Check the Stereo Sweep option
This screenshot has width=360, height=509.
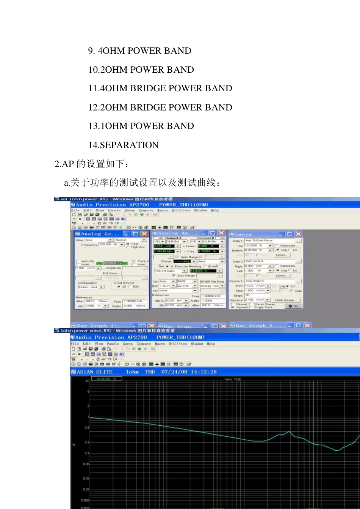click(x=251, y=304)
